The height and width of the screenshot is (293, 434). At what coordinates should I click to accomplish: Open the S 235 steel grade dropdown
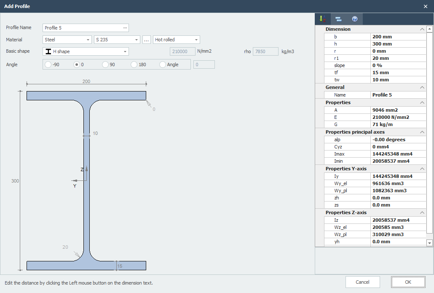tap(136, 40)
